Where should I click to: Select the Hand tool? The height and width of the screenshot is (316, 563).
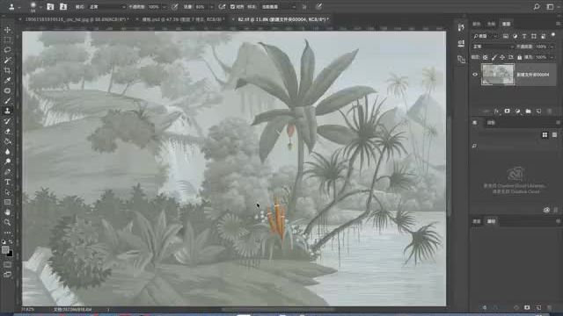pyautogui.click(x=7, y=212)
